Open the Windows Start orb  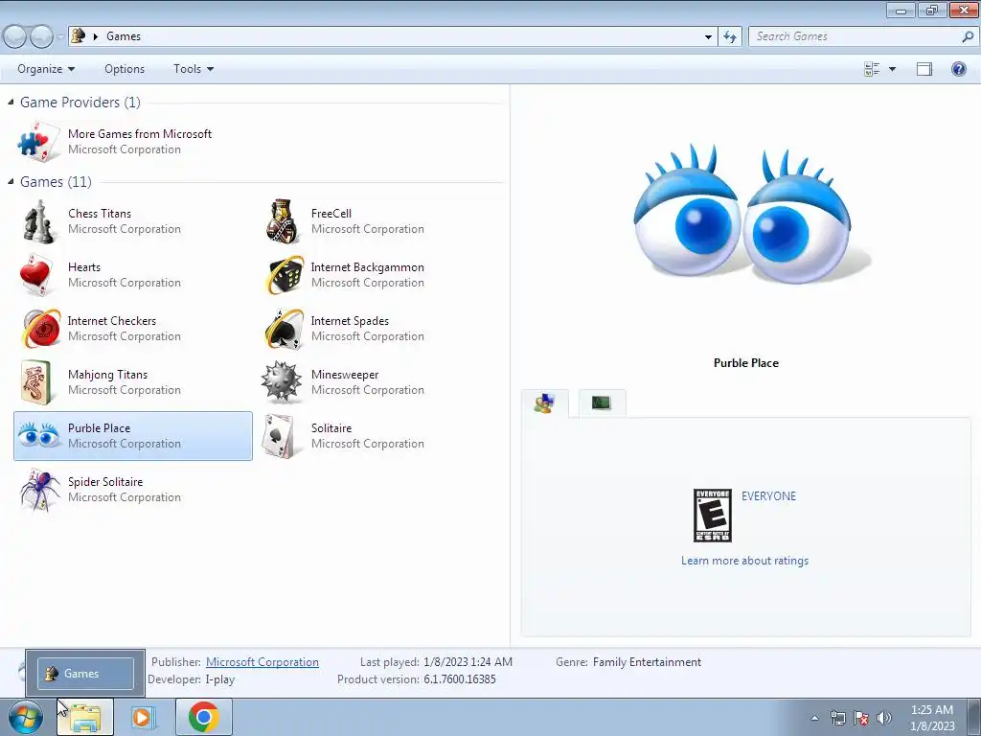(26, 717)
